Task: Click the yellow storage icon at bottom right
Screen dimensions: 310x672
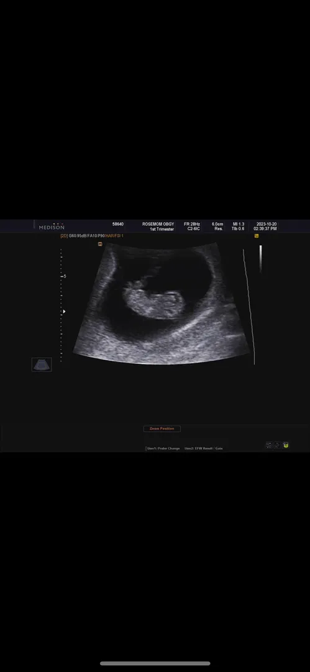Action: (286, 446)
